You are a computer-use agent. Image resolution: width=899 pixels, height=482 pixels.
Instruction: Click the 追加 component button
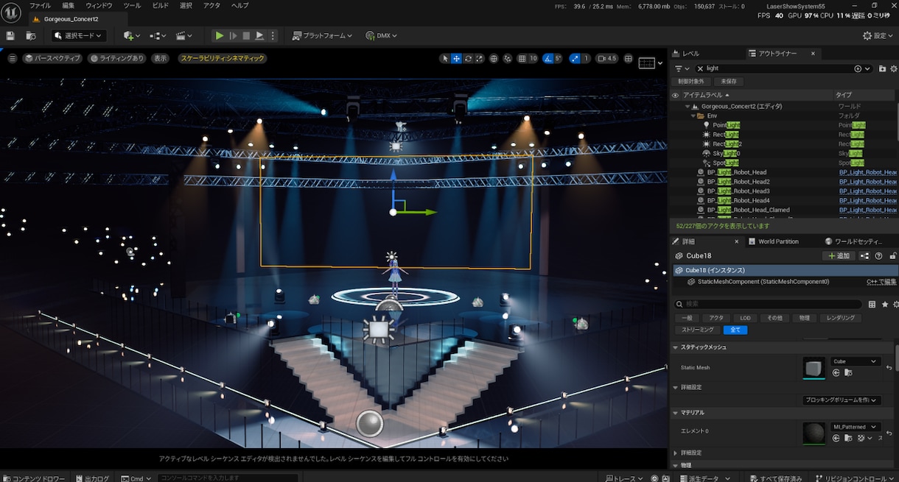pyautogui.click(x=839, y=256)
